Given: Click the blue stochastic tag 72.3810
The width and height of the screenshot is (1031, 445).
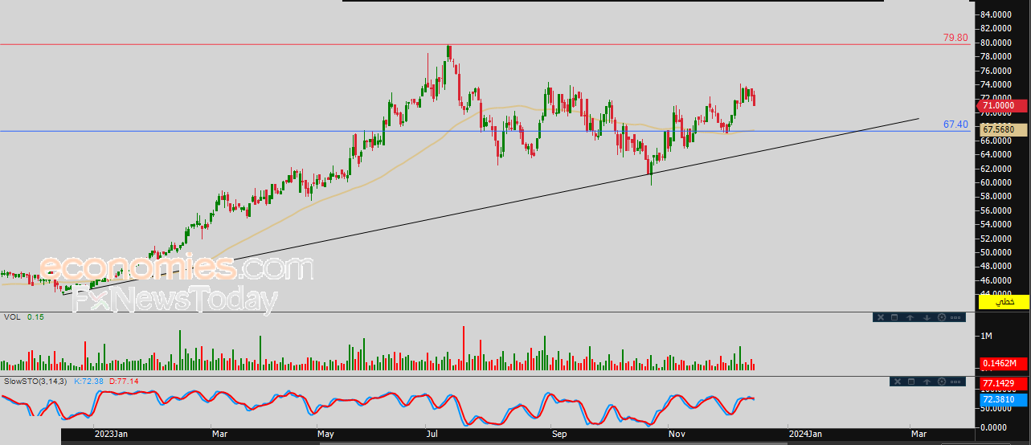Looking at the screenshot, I should 1003,398.
